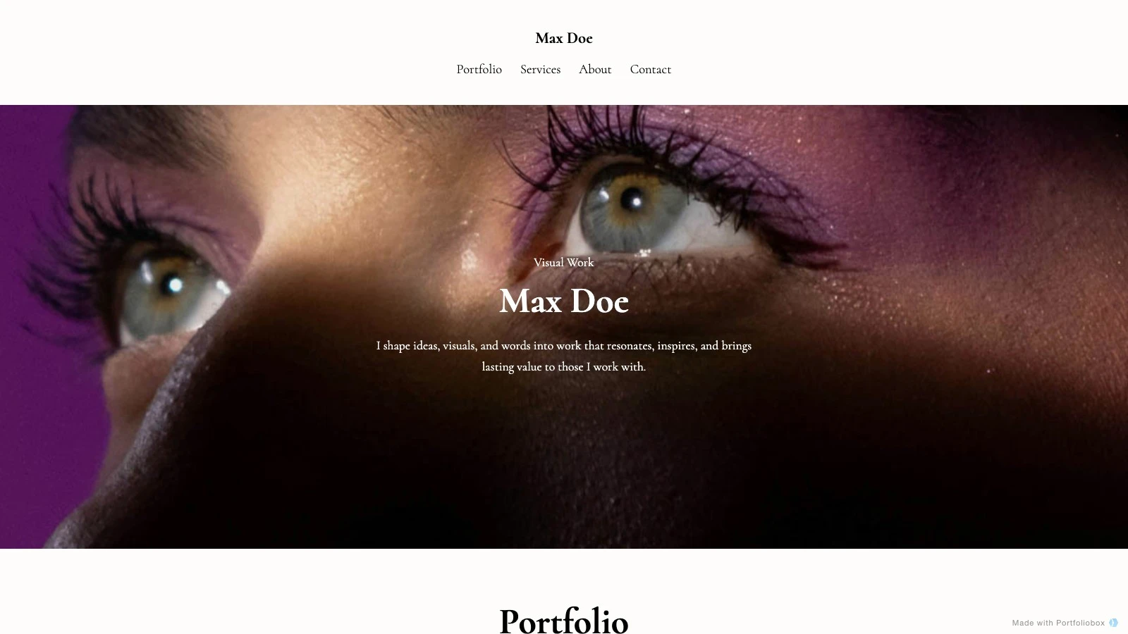Open the About menu item
Screen dimensions: 1128x634
click(x=595, y=69)
